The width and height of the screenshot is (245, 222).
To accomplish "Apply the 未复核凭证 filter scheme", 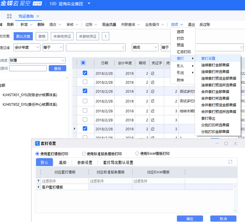I will pos(88,36).
